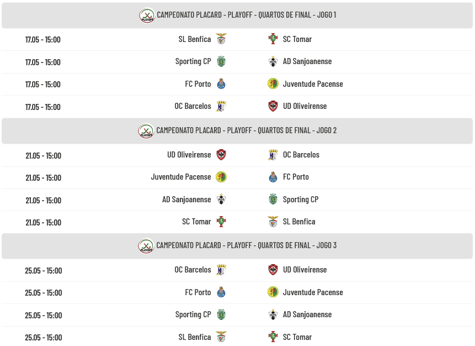Open SL Benfica team name in Jogo 3
The height and width of the screenshot is (346, 475).
pyautogui.click(x=195, y=337)
